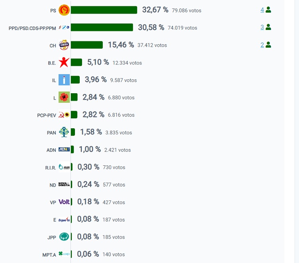Click the MPT.A clover logo

click(64, 254)
